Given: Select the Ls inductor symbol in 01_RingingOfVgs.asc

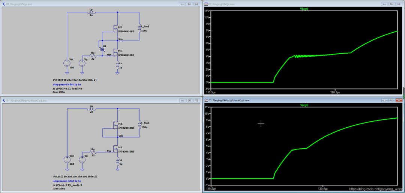Looking at the screenshot, I should click(118, 65).
